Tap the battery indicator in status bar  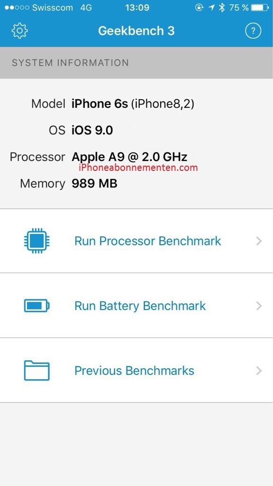260,8
